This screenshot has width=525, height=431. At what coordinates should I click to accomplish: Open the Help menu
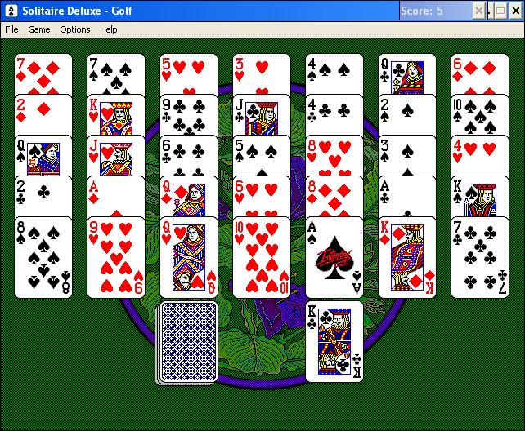pyautogui.click(x=109, y=29)
